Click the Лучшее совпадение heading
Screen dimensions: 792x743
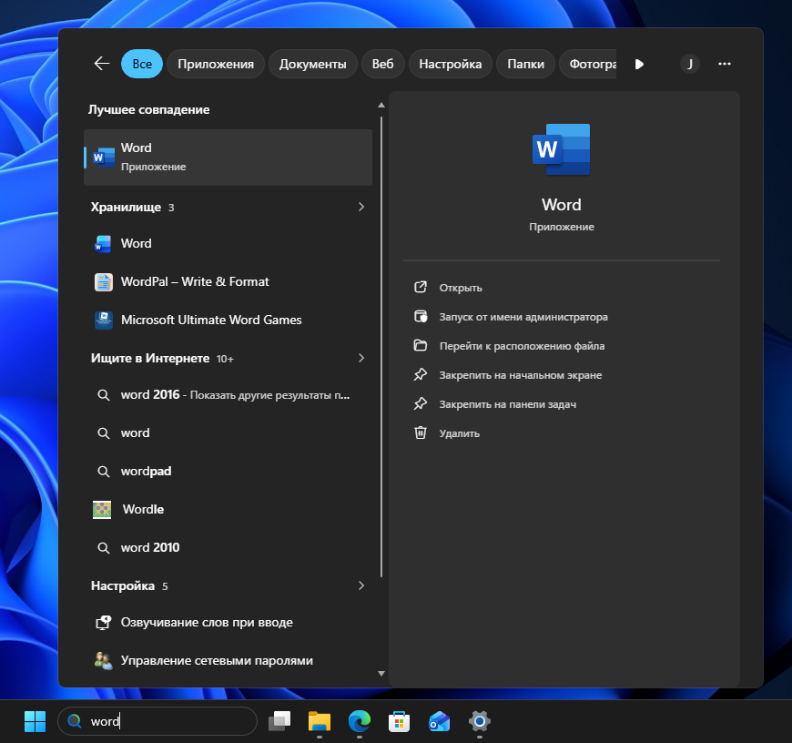click(x=148, y=109)
